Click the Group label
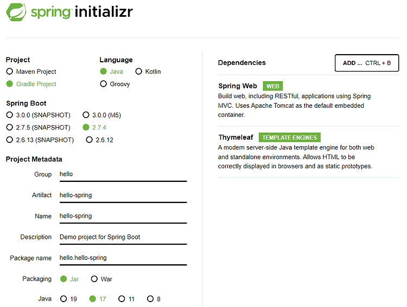This screenshot has width=407, height=307. (43, 174)
